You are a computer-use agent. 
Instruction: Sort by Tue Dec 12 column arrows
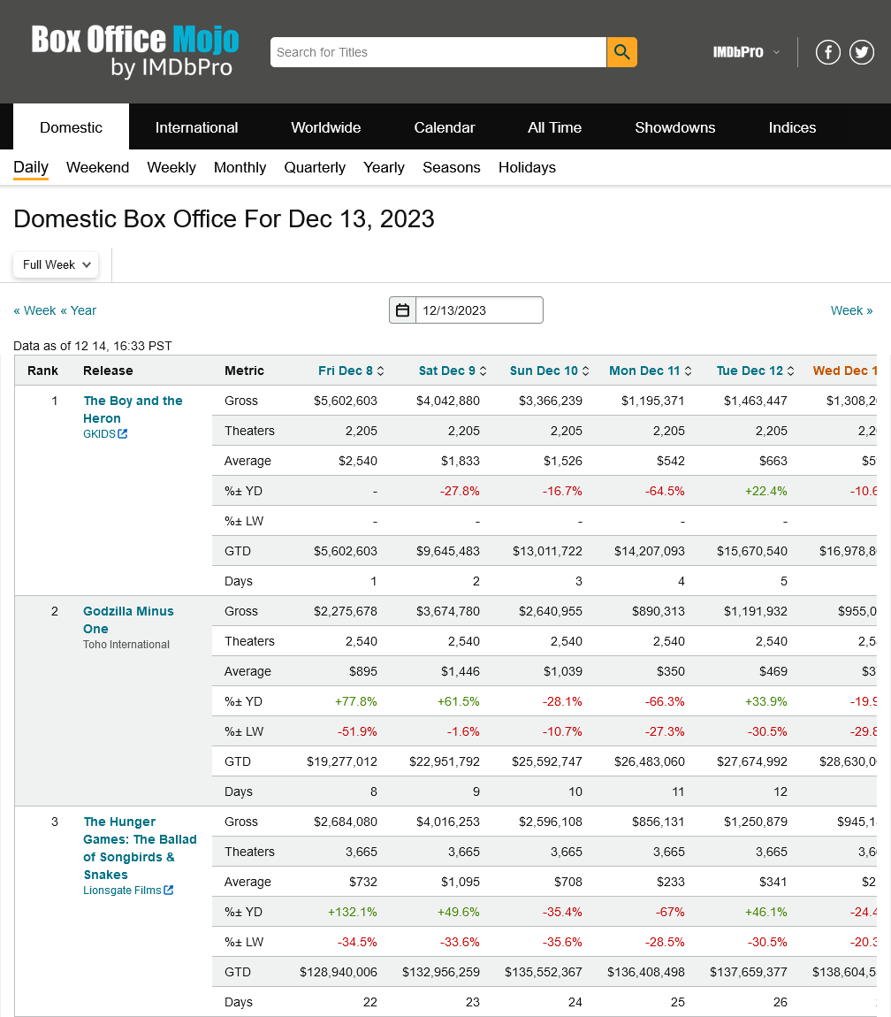click(x=790, y=371)
